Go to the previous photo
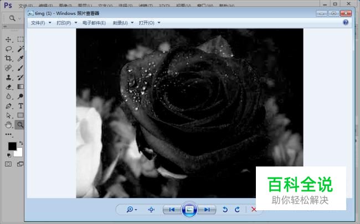 (172, 209)
